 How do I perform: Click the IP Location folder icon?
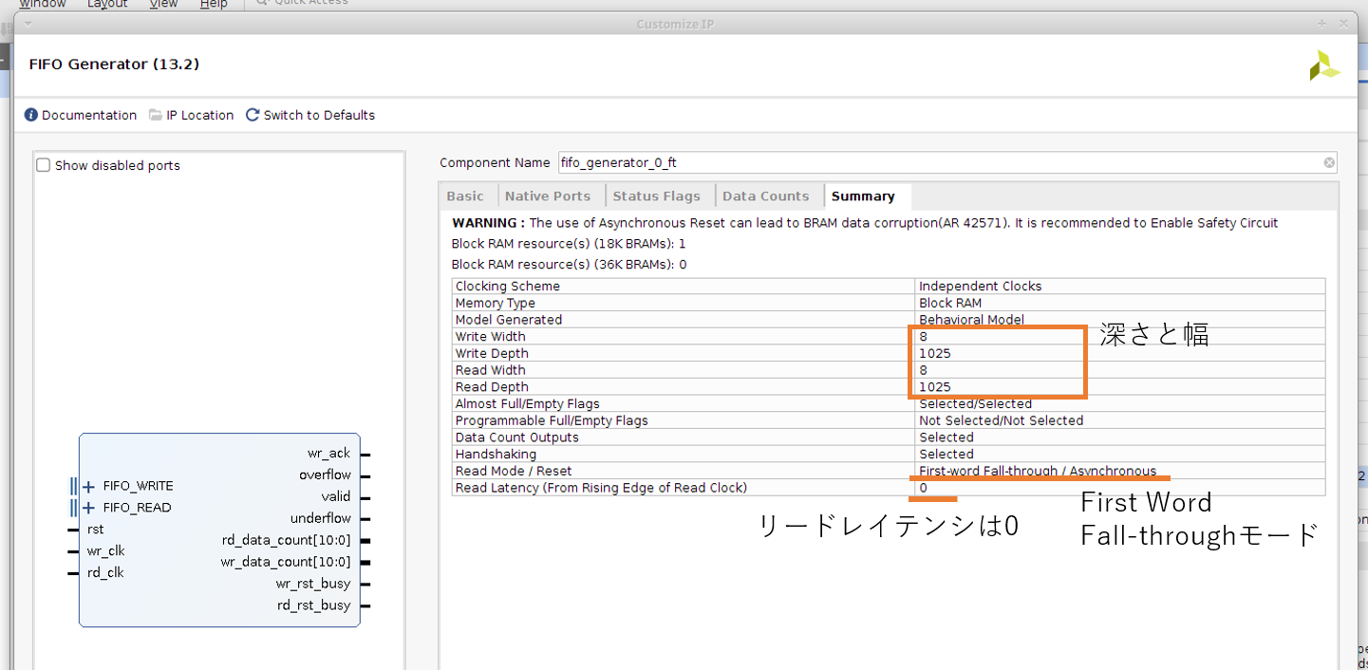pyautogui.click(x=156, y=115)
